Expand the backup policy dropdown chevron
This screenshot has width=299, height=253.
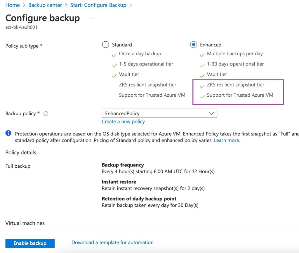[x=211, y=114]
